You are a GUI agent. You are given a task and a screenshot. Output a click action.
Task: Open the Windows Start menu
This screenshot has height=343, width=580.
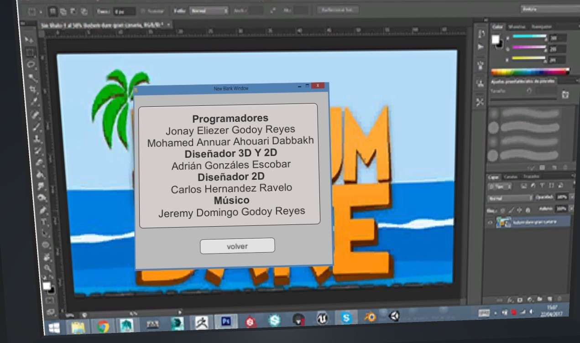coord(55,328)
